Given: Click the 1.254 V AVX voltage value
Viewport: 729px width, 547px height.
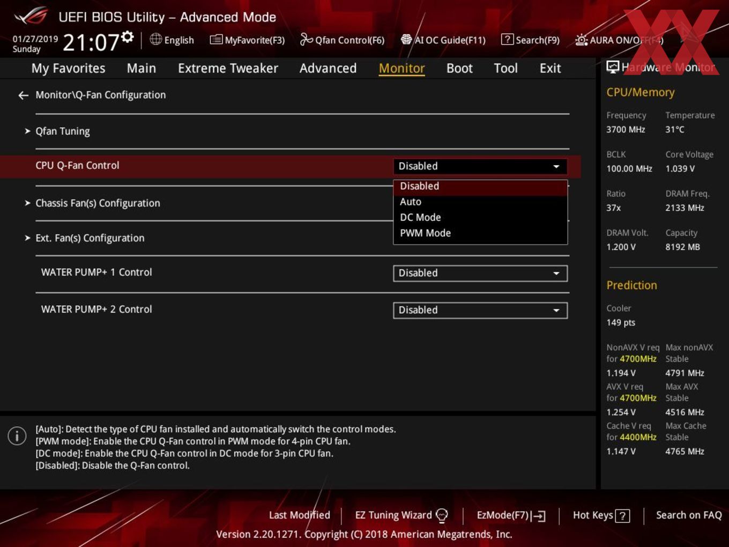Looking at the screenshot, I should (621, 412).
